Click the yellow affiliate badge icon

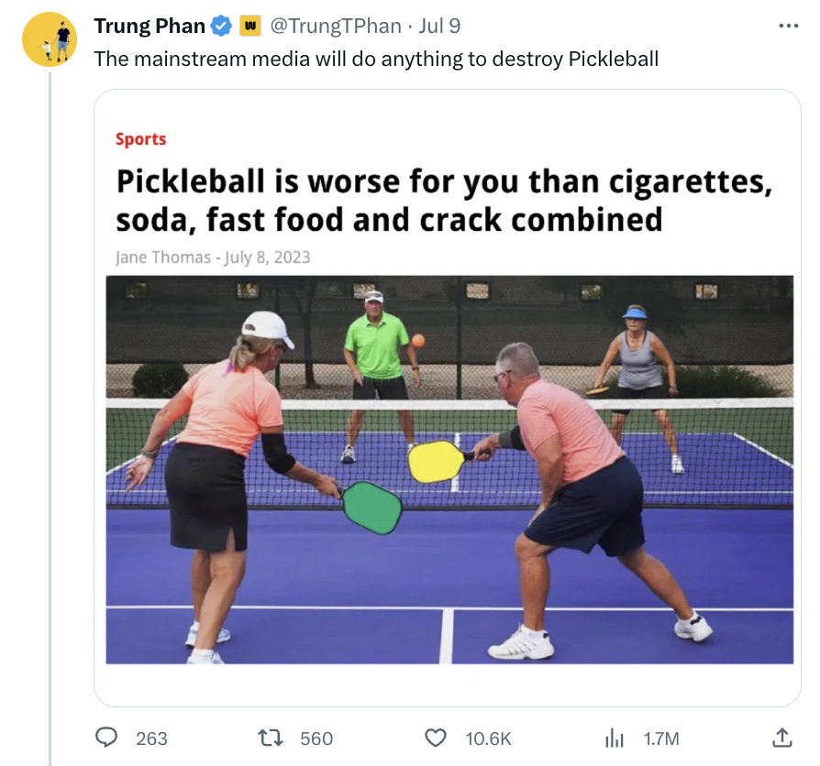click(250, 26)
